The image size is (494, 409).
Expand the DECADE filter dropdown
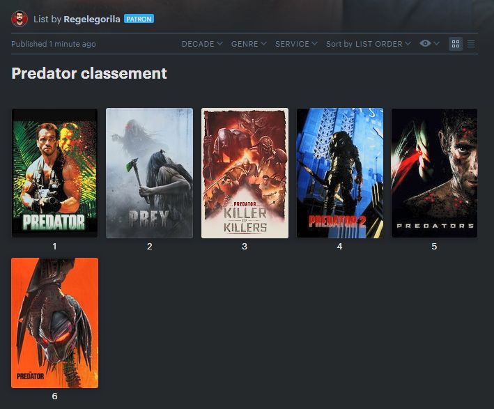202,44
